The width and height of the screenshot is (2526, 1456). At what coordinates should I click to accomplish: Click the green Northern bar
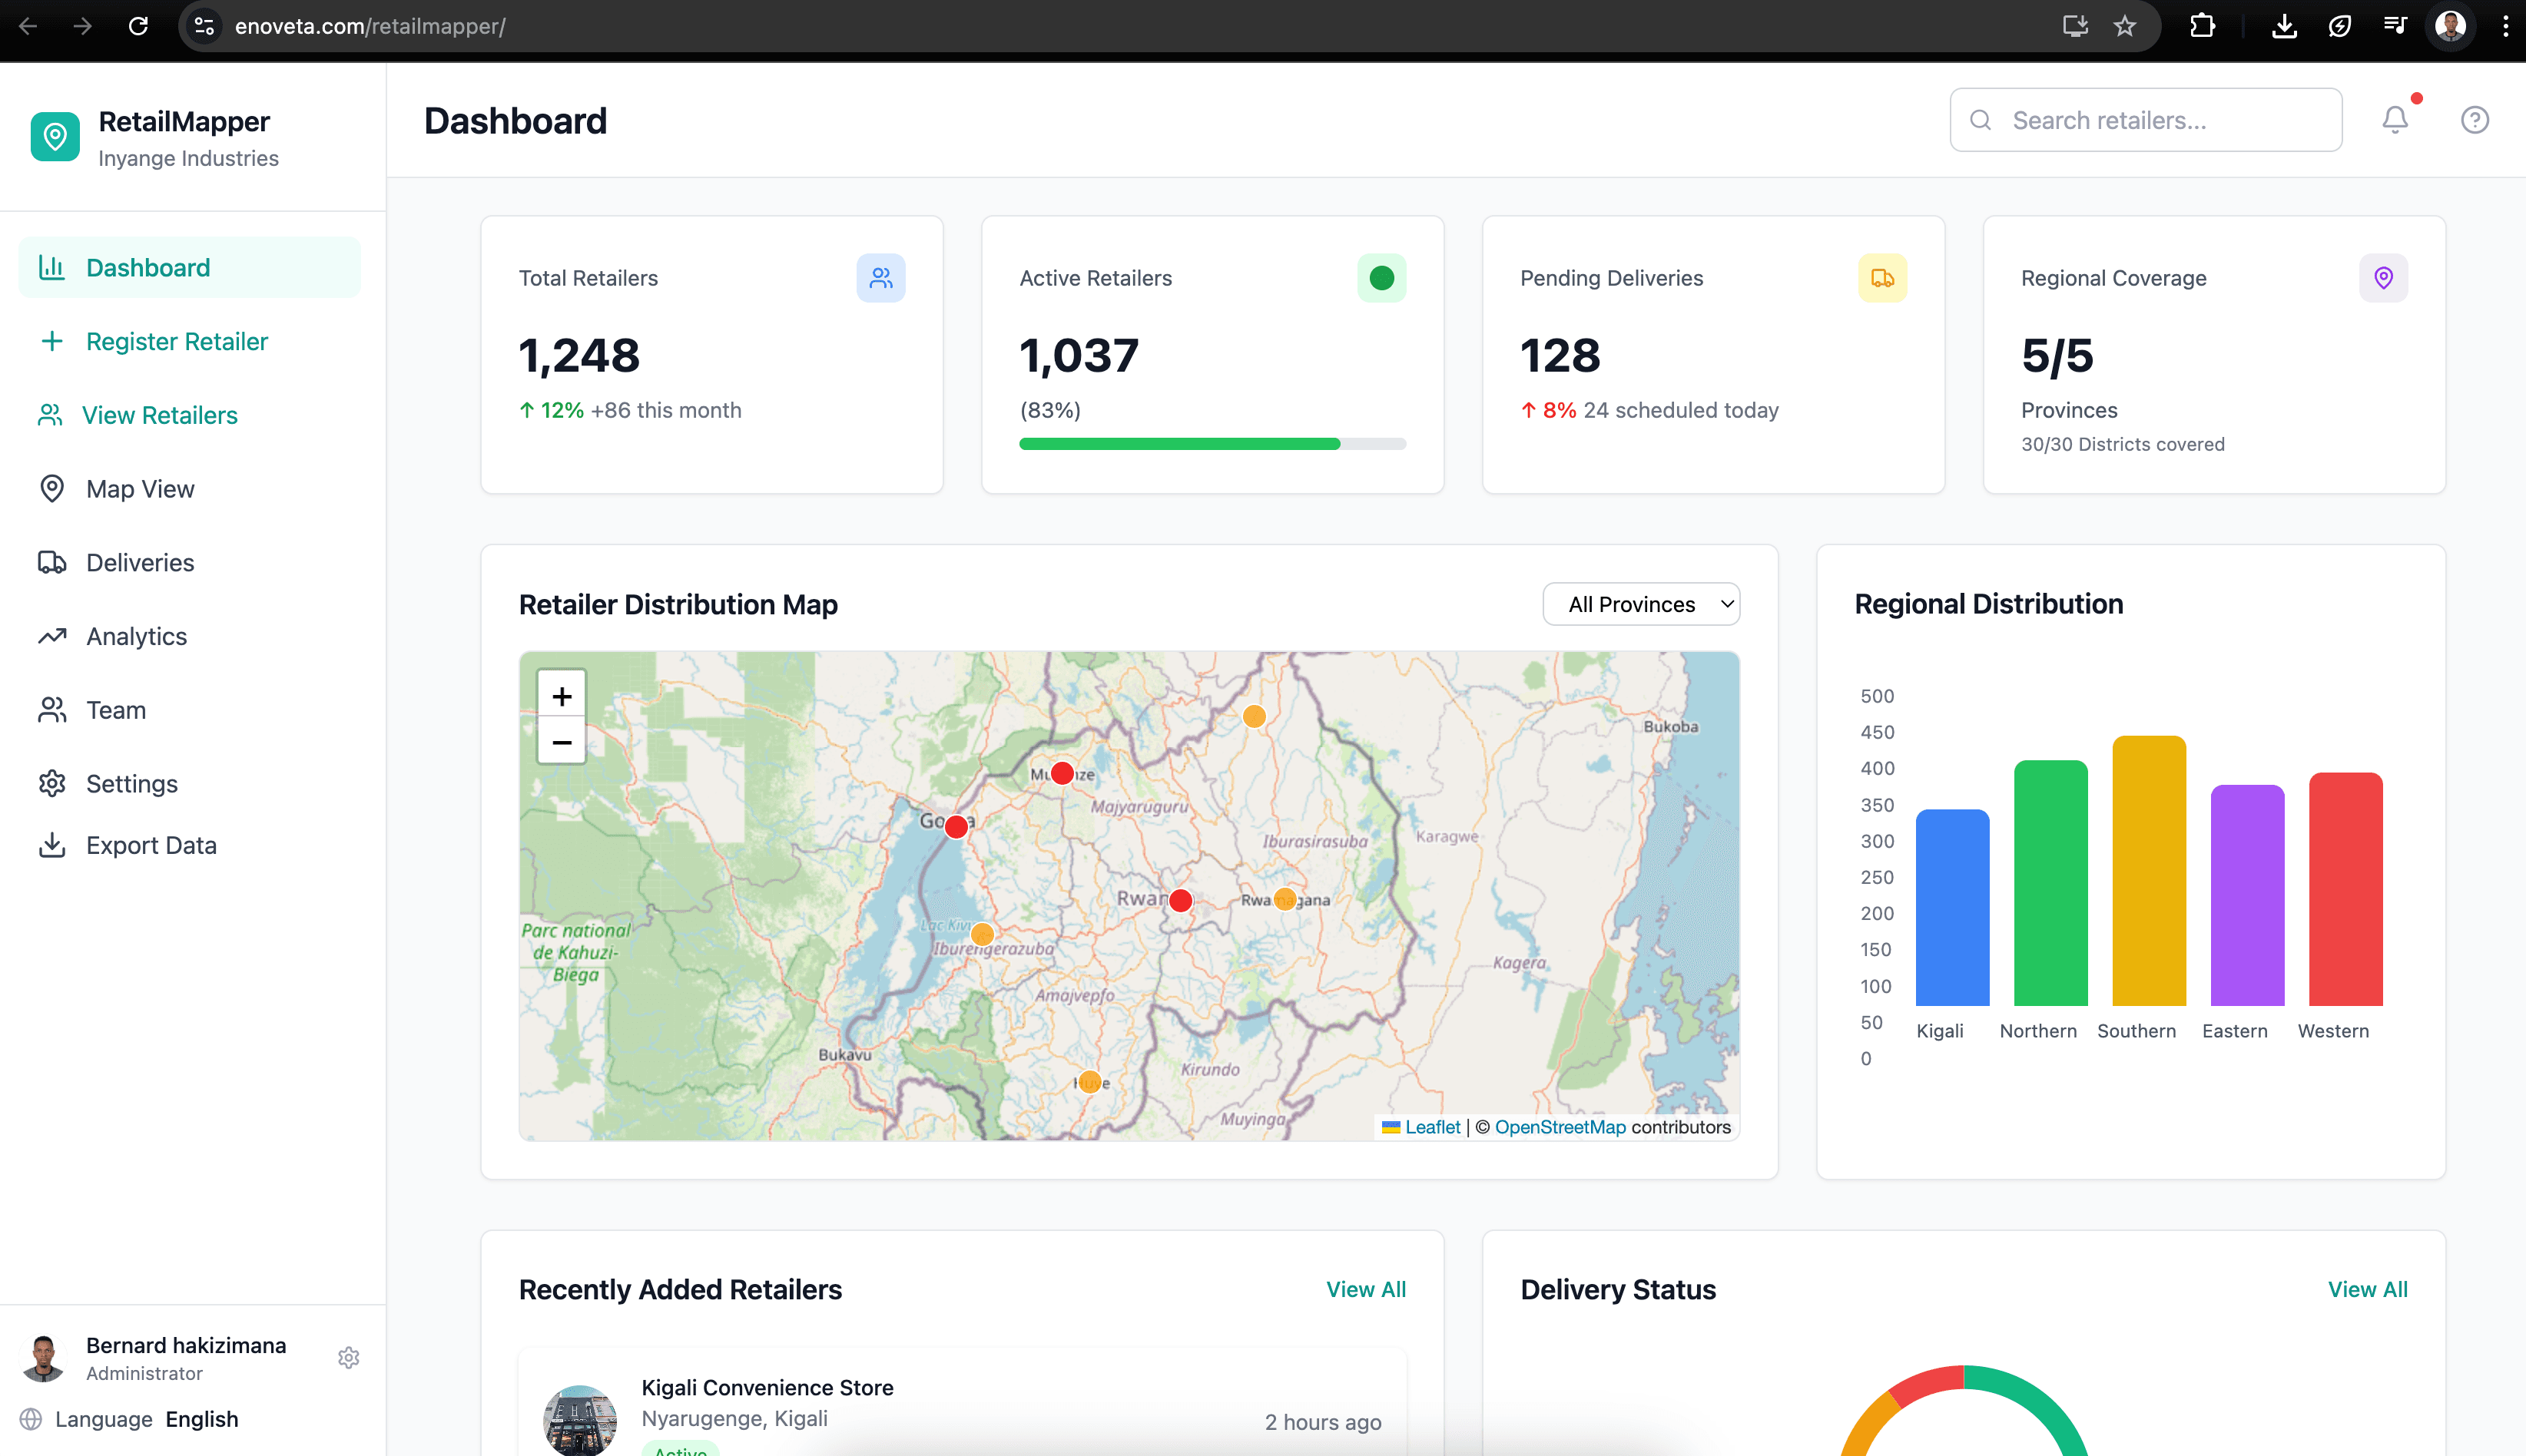point(2050,883)
